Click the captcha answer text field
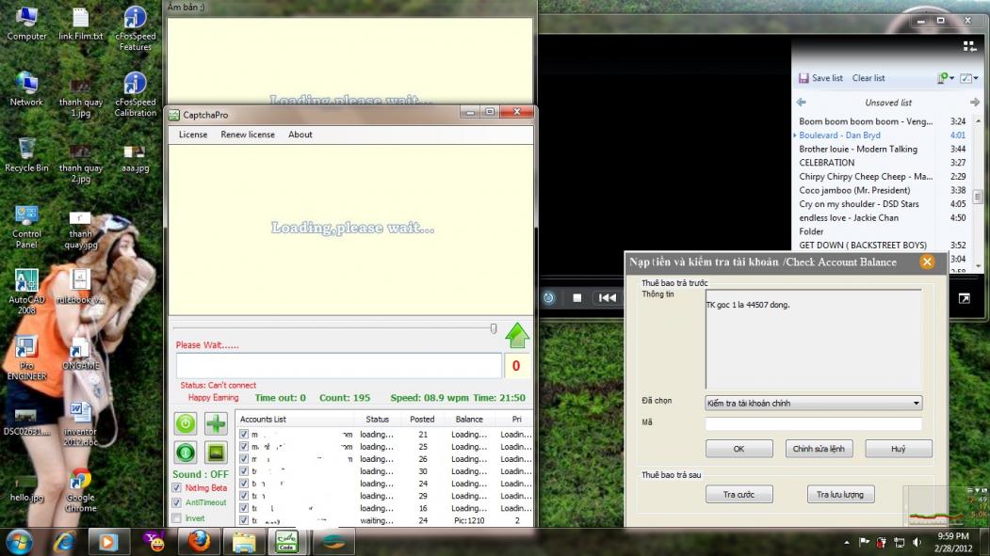The height and width of the screenshot is (556, 990). point(338,366)
